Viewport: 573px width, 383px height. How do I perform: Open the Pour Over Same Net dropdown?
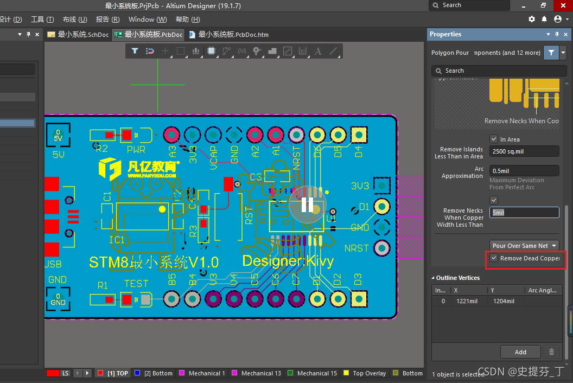[524, 246]
